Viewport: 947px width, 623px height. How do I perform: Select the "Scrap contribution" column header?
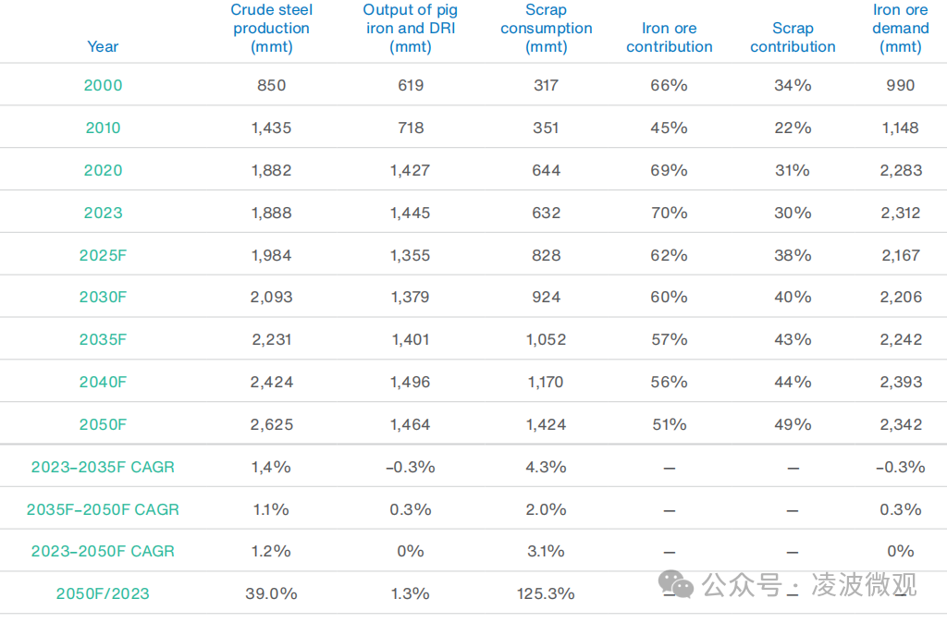793,38
